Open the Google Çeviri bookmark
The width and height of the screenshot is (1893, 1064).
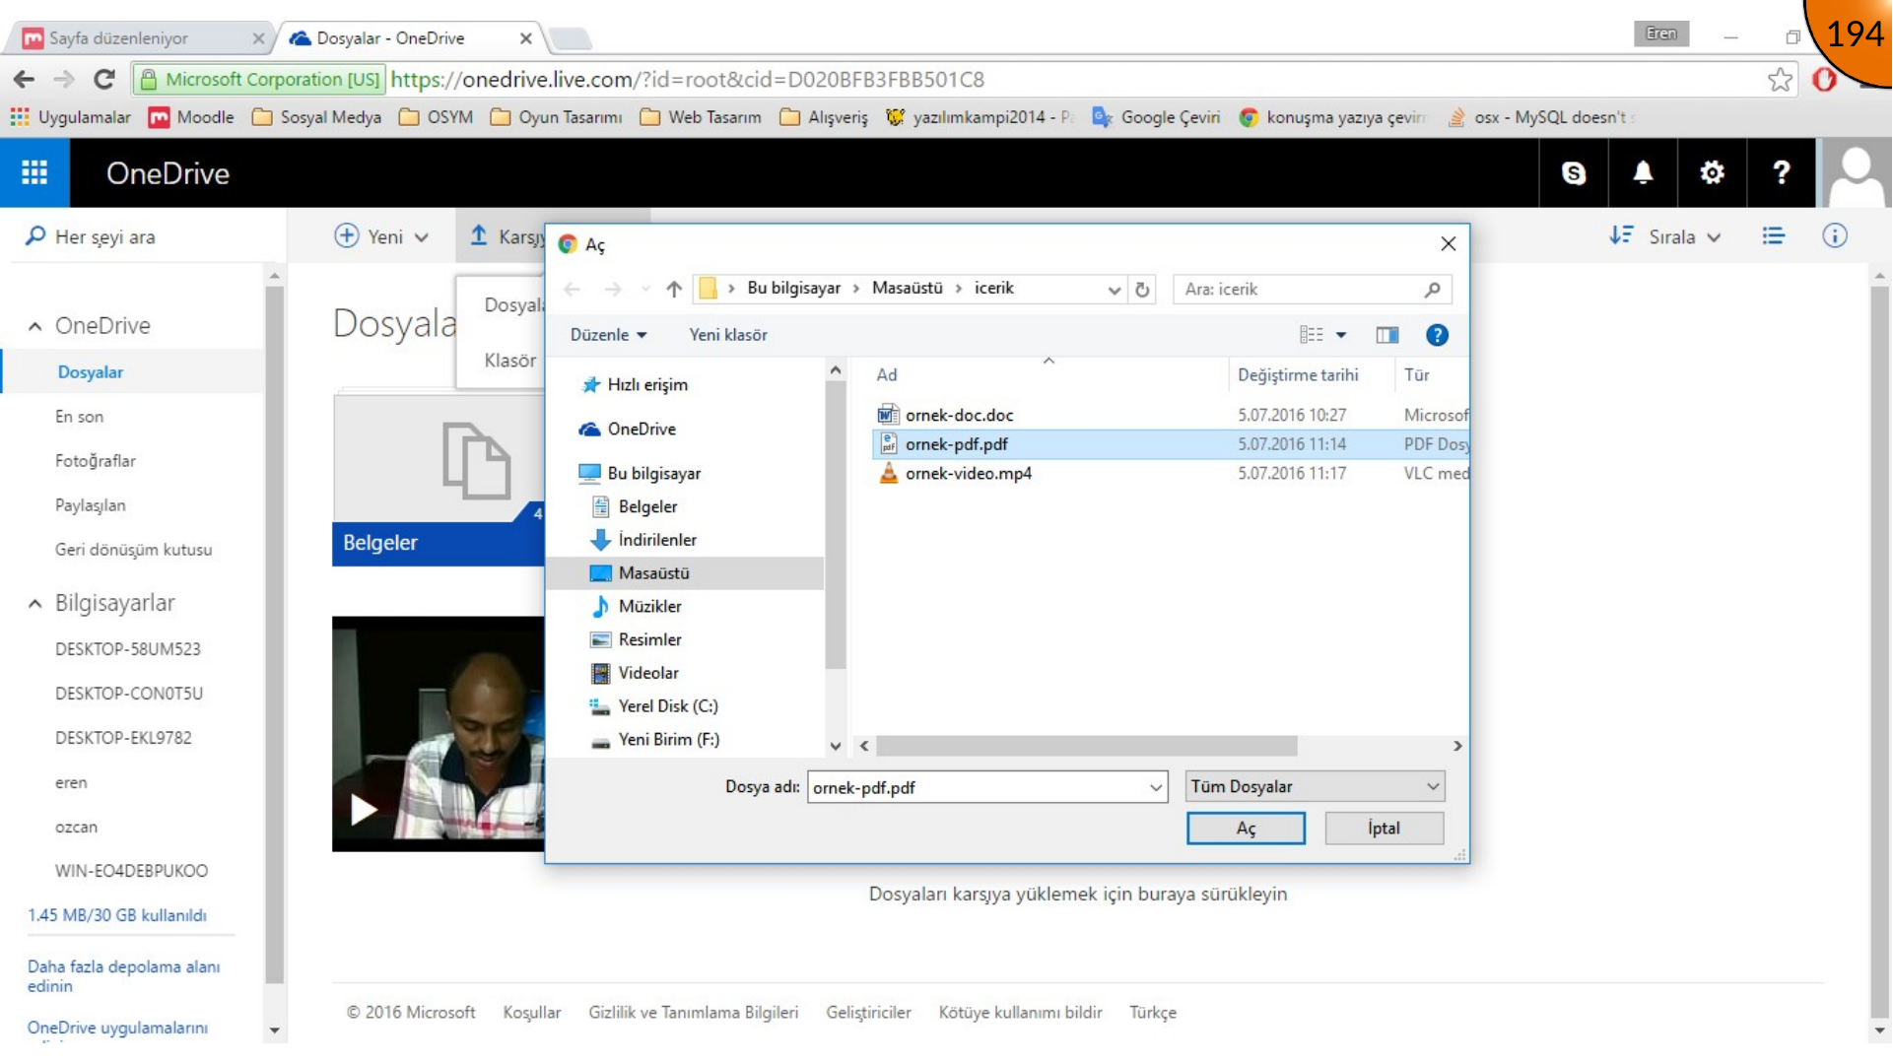pos(1157,117)
